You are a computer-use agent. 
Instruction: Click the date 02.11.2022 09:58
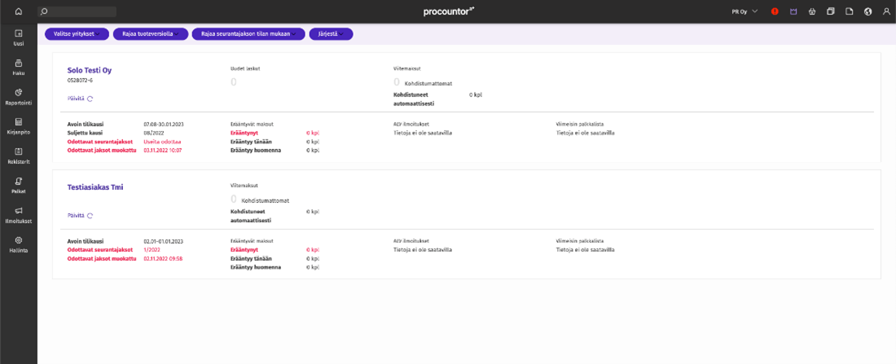163,258
